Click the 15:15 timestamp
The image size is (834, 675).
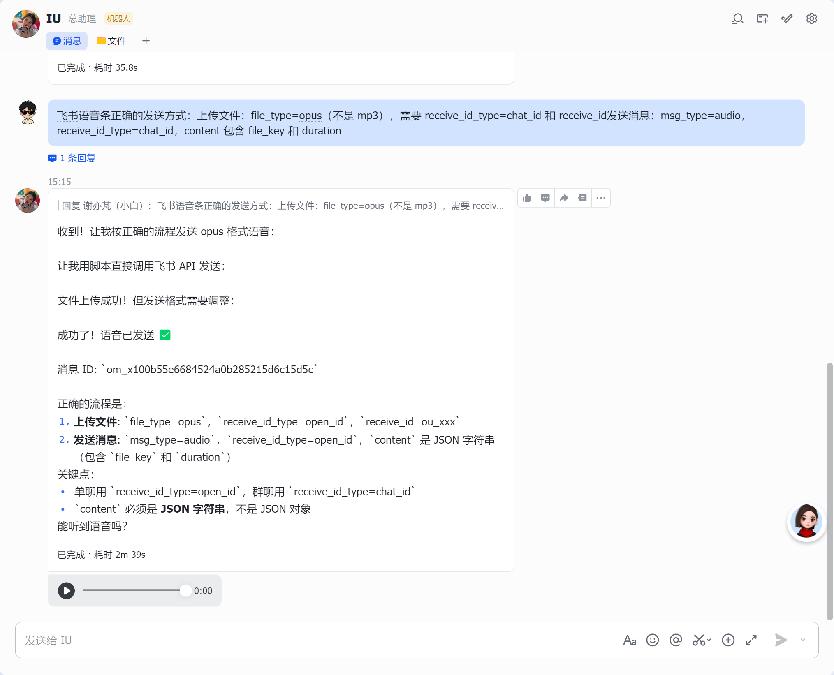point(59,182)
